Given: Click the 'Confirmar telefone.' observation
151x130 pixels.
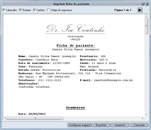Looking at the screenshot, I should click(35, 87).
